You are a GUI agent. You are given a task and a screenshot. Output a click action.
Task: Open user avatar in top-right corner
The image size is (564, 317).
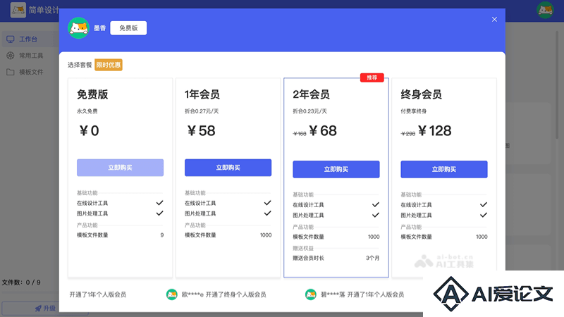[545, 10]
